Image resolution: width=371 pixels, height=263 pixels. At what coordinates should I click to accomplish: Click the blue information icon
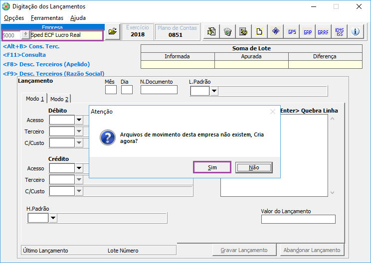pos(356,31)
